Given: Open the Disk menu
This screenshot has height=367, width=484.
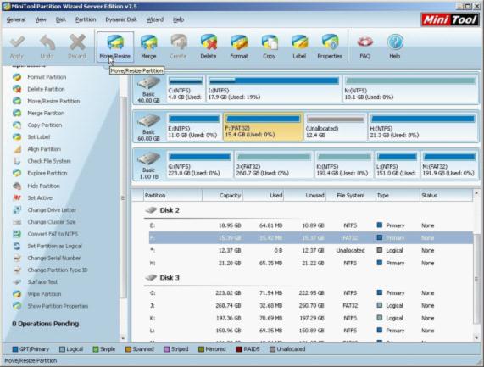Looking at the screenshot, I should click(61, 19).
